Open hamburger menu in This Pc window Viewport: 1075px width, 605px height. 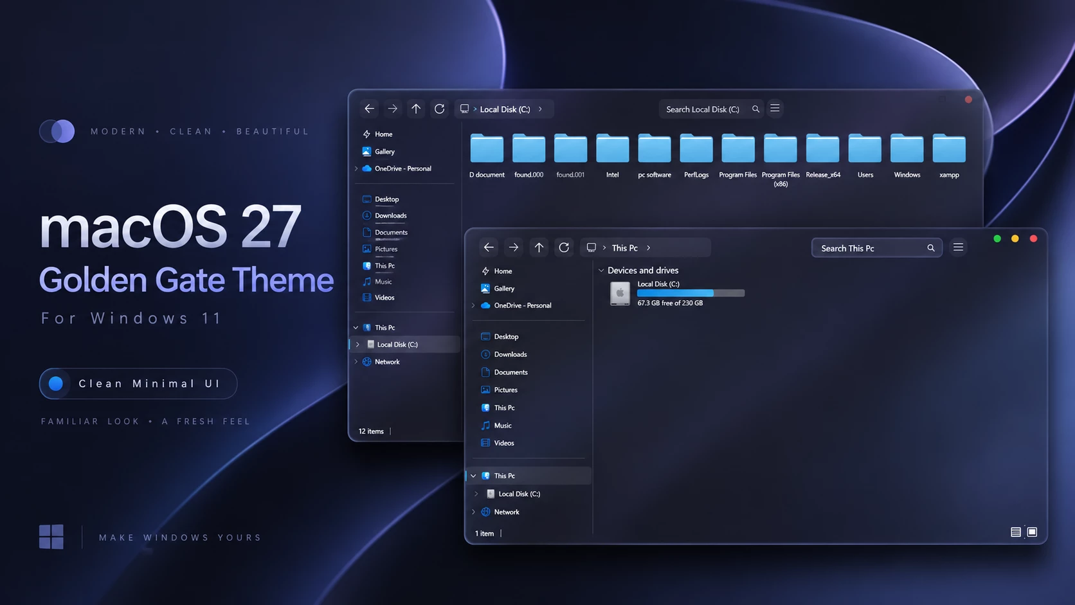pyautogui.click(x=958, y=248)
